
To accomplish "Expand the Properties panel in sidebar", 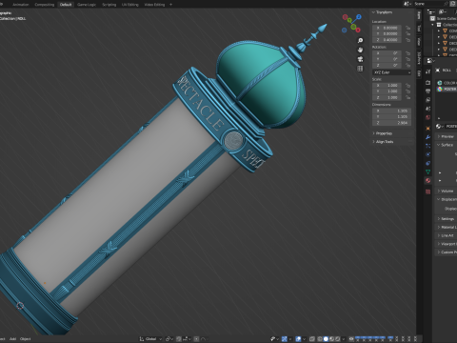I will click(x=383, y=133).
